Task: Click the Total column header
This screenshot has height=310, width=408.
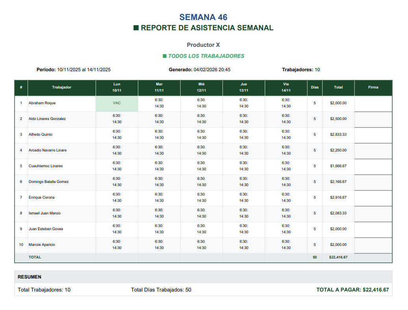Action: 338,87
